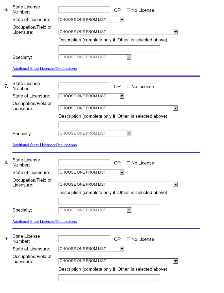Tick No License checkbox for item 7
This screenshot has height=293, width=224.
(129, 87)
